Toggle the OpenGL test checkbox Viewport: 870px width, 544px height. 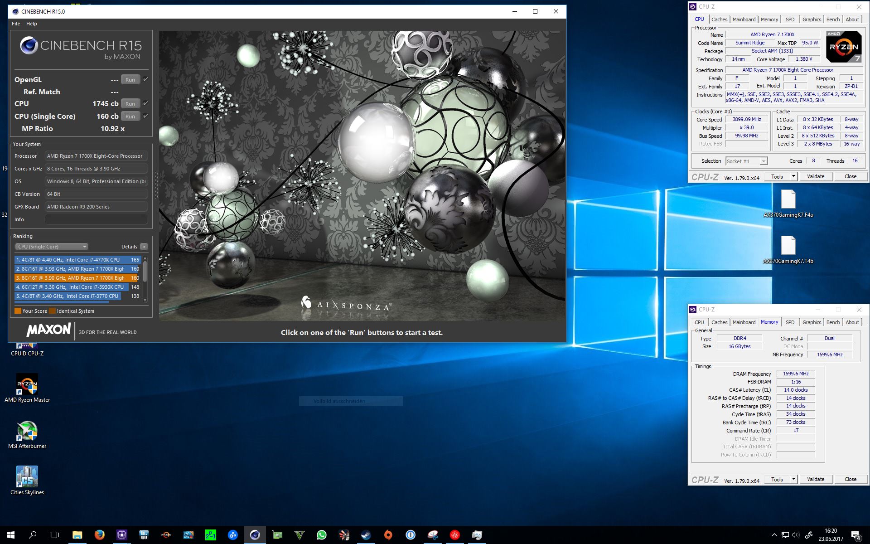pos(146,79)
